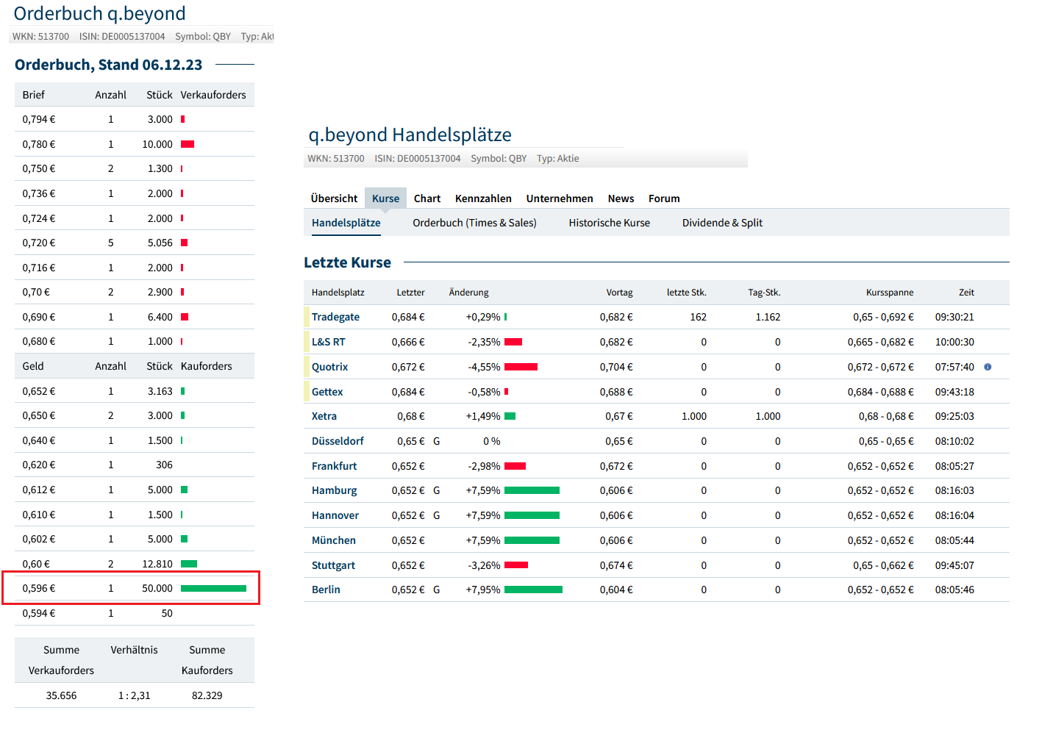Click the +0,29% change for Tradegate
Screen dimensions: 1053x738
[483, 317]
